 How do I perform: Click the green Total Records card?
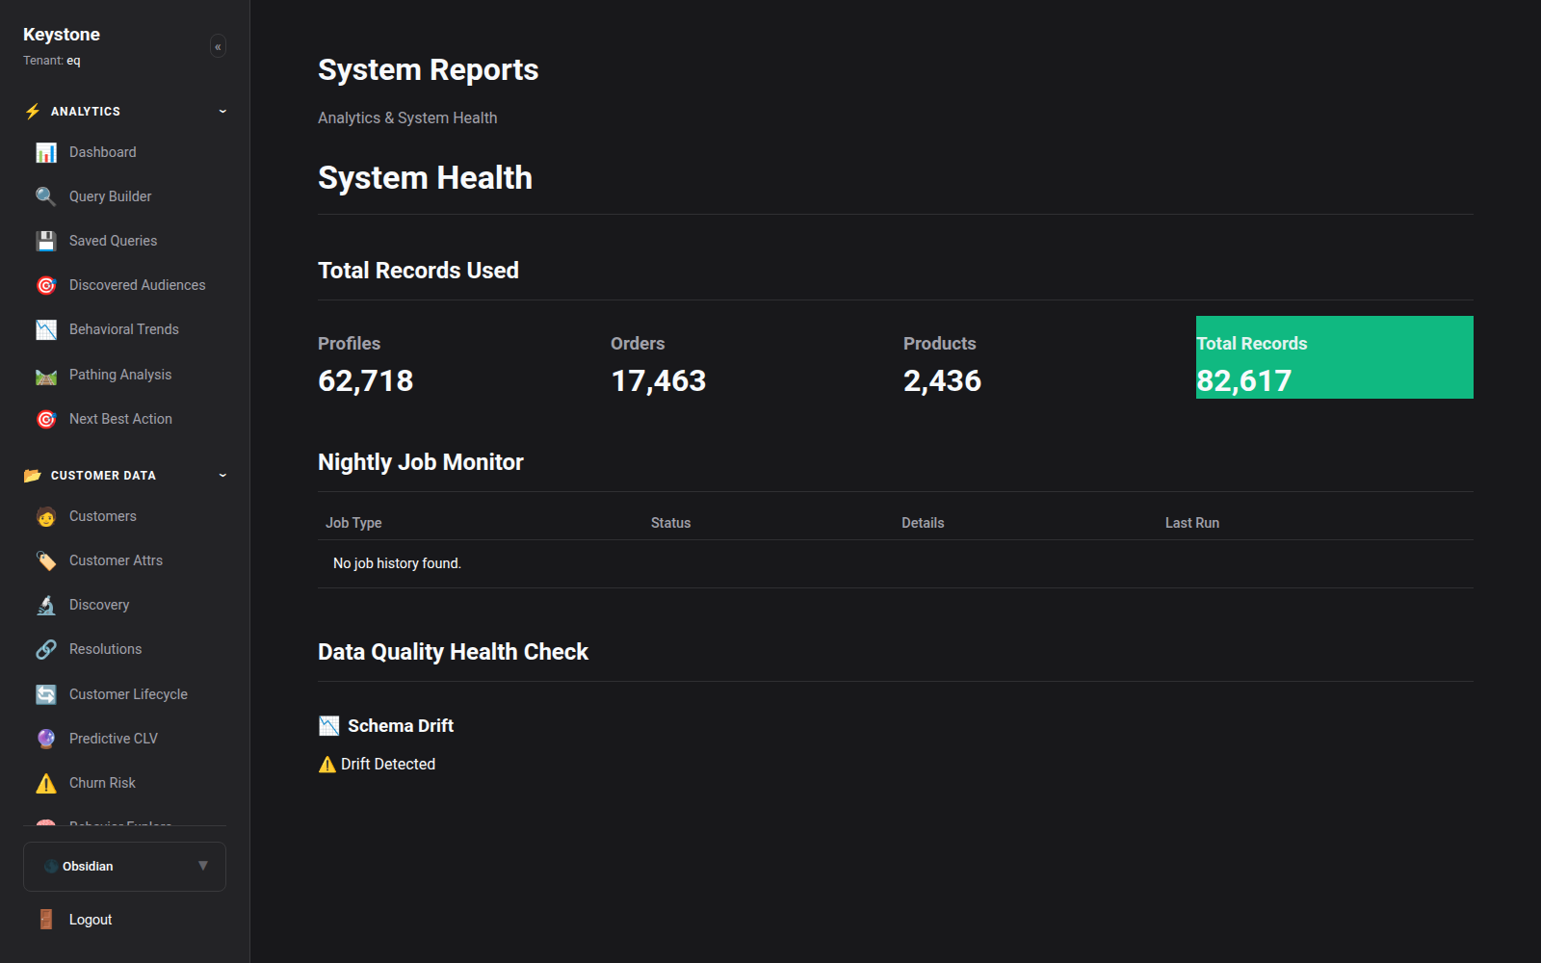(x=1334, y=357)
